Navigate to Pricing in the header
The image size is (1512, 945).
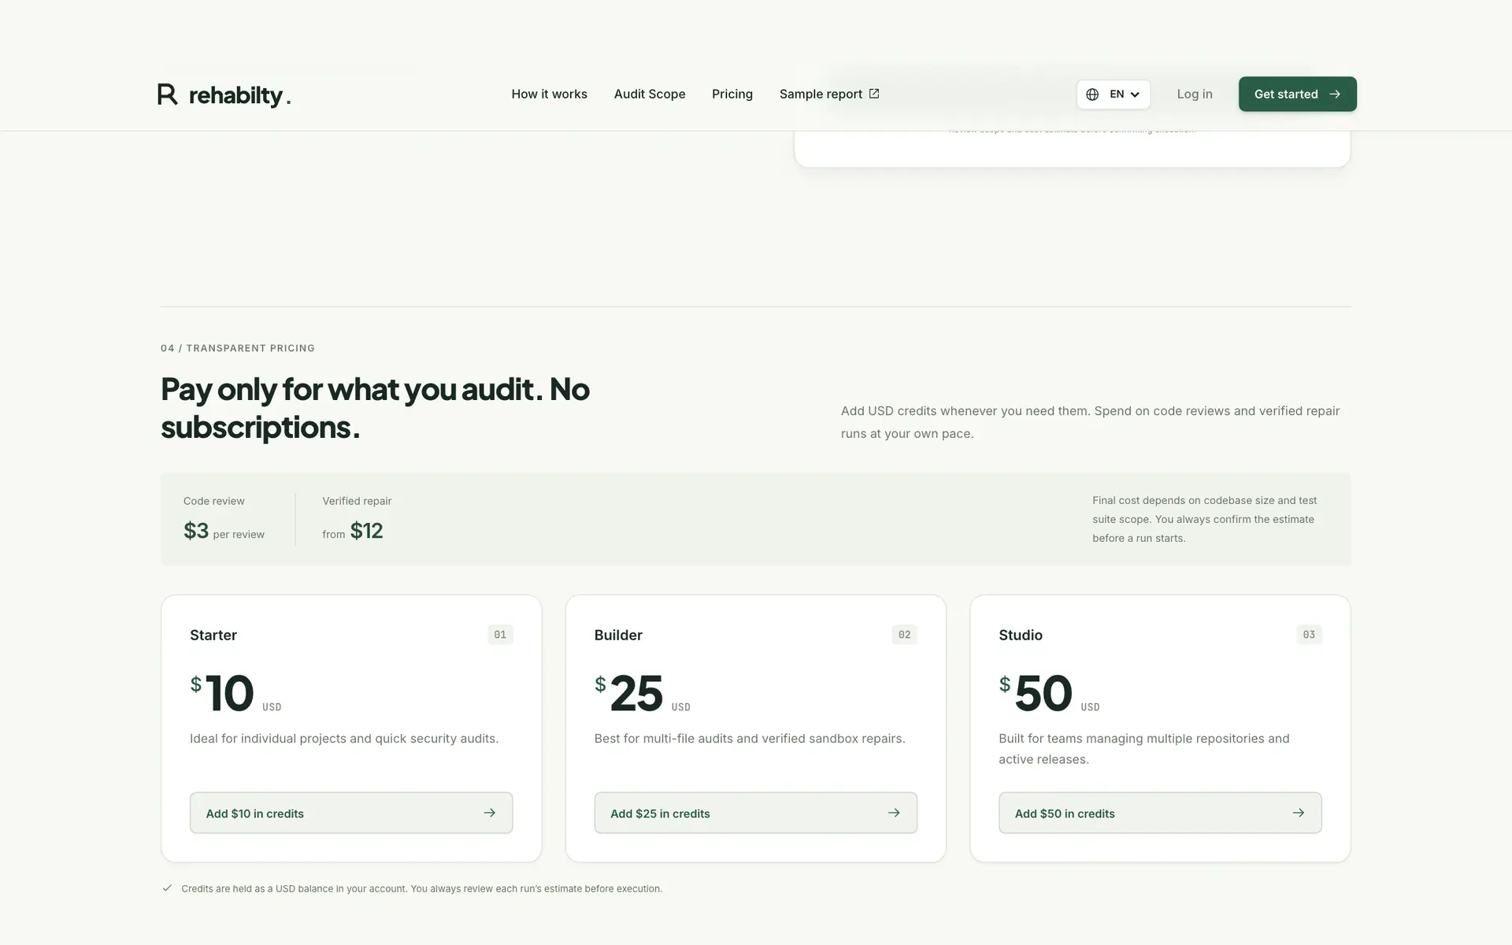click(x=732, y=94)
